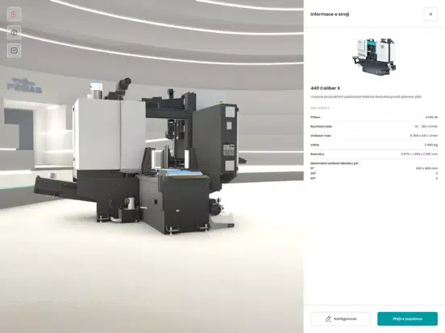This screenshot has width=445, height=333.
Task: Click the 'Konfigurovat' button
Action: tap(340, 319)
